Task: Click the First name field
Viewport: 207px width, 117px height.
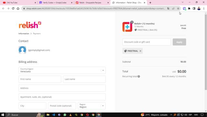Action: 40,79
